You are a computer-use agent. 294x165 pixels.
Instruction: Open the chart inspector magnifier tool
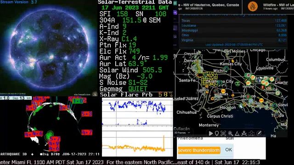[x=230, y=133]
